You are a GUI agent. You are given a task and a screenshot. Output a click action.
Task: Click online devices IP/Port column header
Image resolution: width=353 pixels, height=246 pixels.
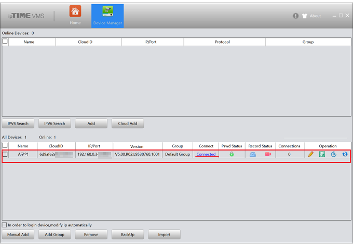tap(153, 42)
